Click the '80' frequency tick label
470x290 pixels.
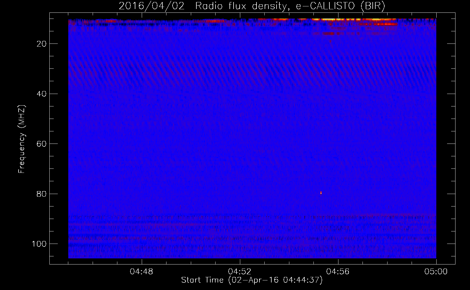(x=42, y=194)
